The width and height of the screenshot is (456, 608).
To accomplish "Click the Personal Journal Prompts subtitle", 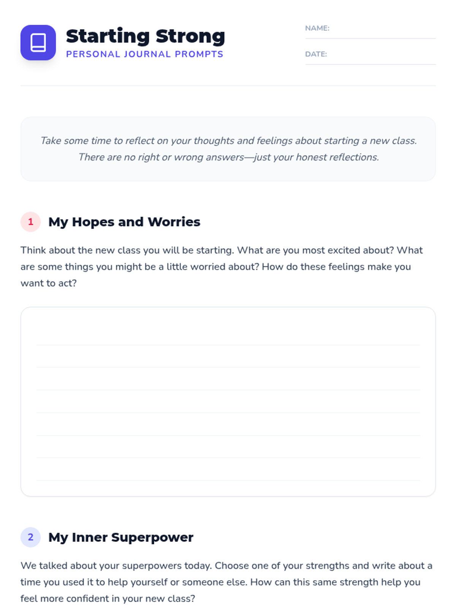I will (145, 54).
